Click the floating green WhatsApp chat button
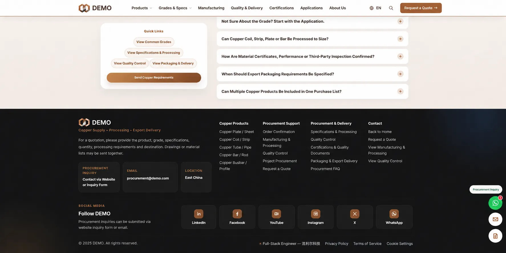 coord(495,203)
